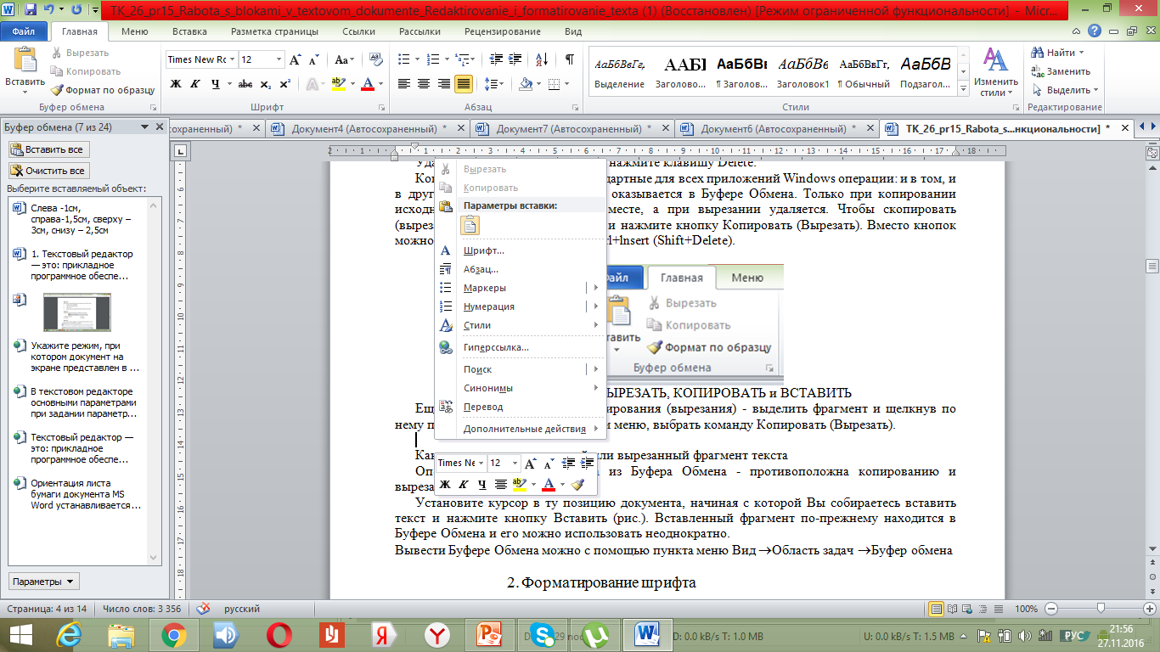Expand the Параметры dropdown in clipboard pane
Screen dimensions: 1160x652
pyautogui.click(x=43, y=582)
